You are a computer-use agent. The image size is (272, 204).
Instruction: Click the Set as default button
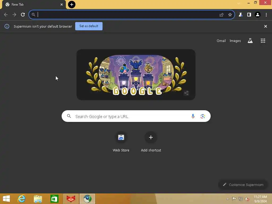coord(89,26)
